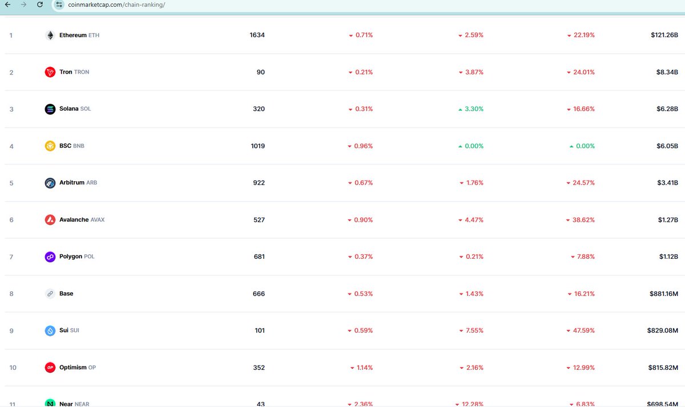Click BSC's TVL value $6.05B

click(x=667, y=146)
